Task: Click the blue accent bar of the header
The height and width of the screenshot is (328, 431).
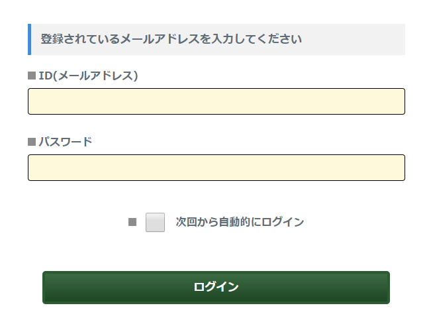Action: (x=29, y=39)
